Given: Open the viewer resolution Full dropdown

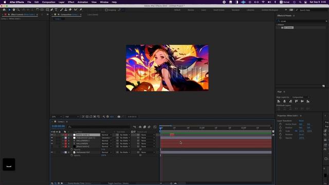Looking at the screenshot, I should tap(72, 117).
